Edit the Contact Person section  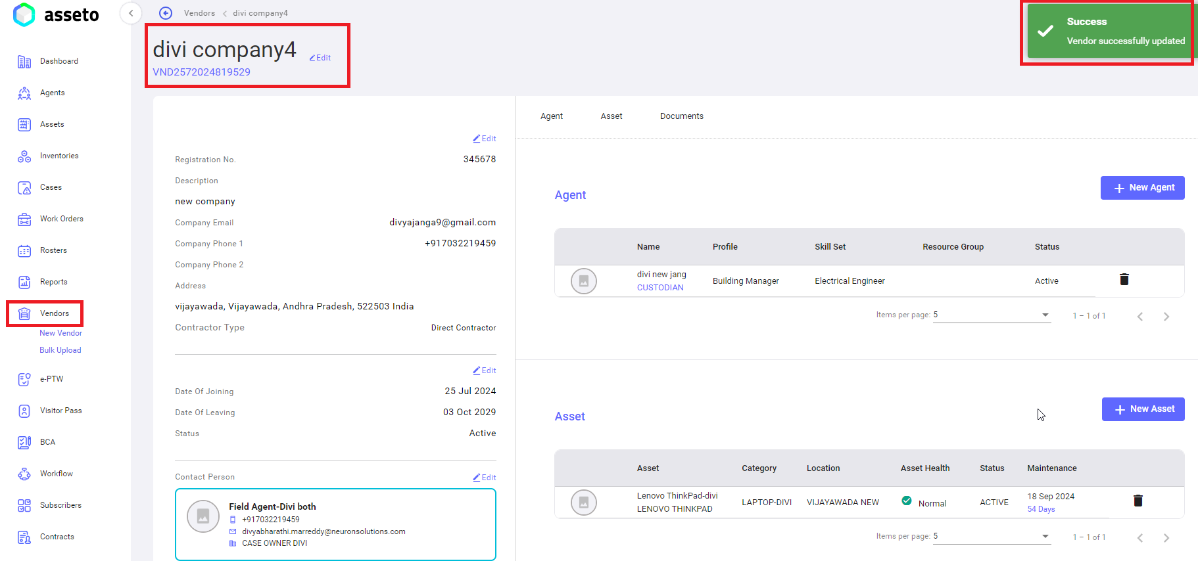click(485, 478)
